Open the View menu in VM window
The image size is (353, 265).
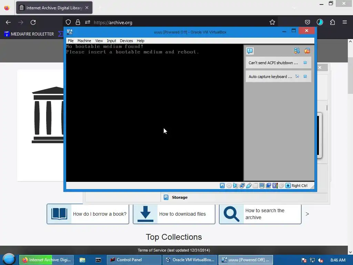pyautogui.click(x=99, y=41)
